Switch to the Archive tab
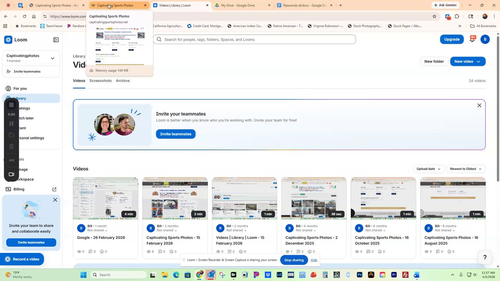This screenshot has height=281, width=500. coord(123,81)
